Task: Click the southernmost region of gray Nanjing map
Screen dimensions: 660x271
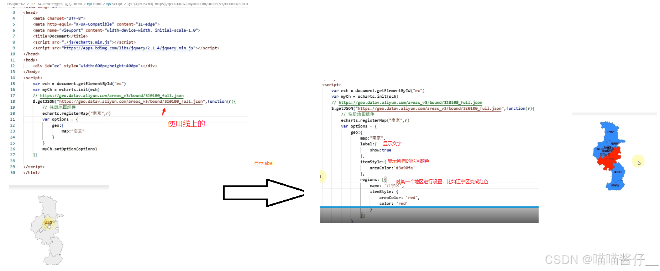Action: click(53, 259)
